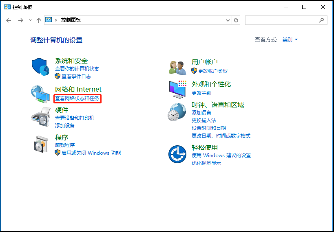Expand the address bar history dropdown
Viewport: 334px width, 232px height.
228,20
